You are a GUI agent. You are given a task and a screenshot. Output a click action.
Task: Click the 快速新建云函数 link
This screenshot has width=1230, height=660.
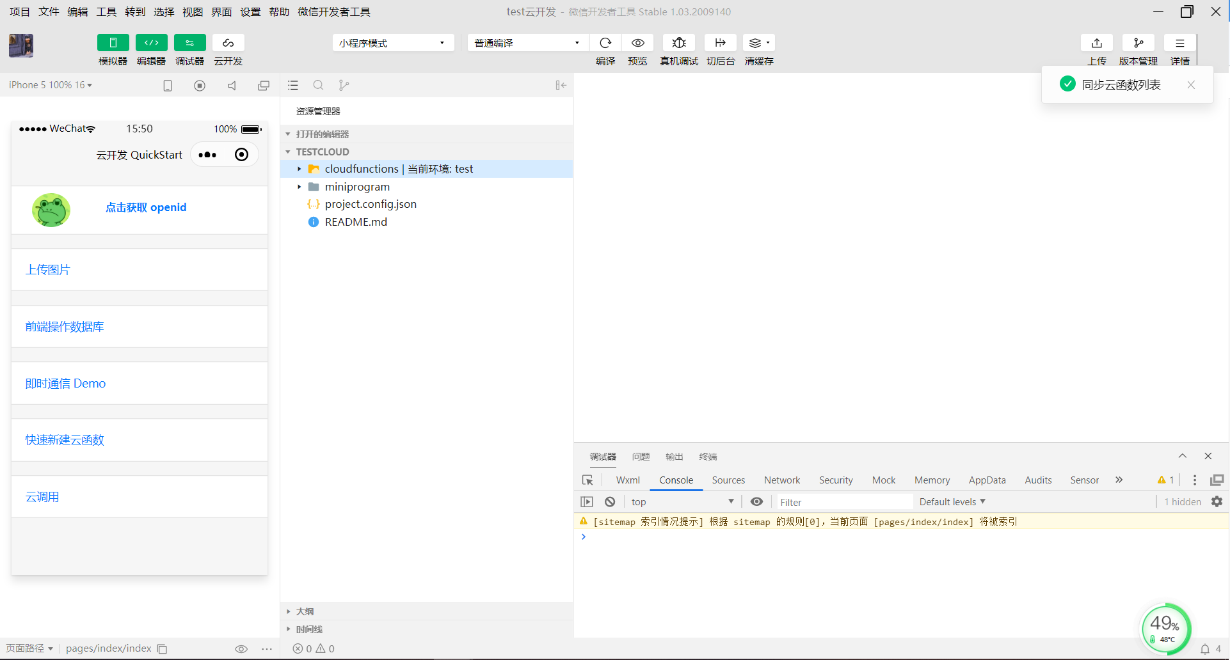click(64, 439)
